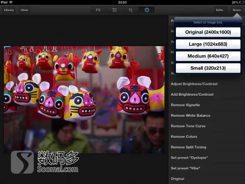Choose Original (2400x1600) image size
This screenshot has height=184, width=245.
click(x=208, y=32)
